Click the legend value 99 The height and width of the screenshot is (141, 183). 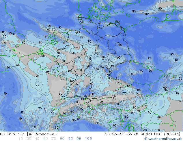(79, 139)
